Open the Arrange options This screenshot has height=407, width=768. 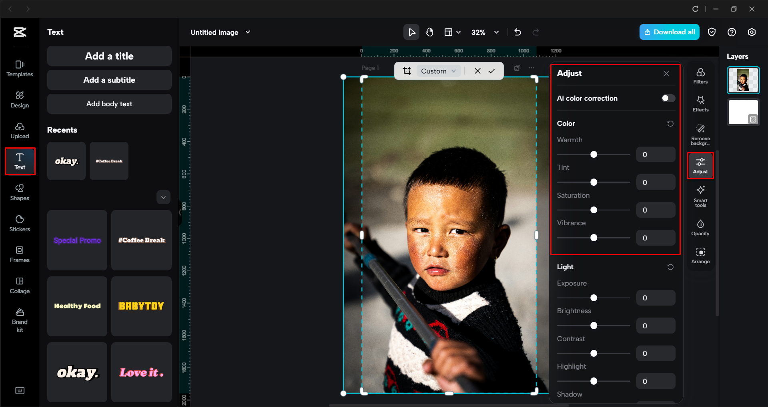(700, 255)
